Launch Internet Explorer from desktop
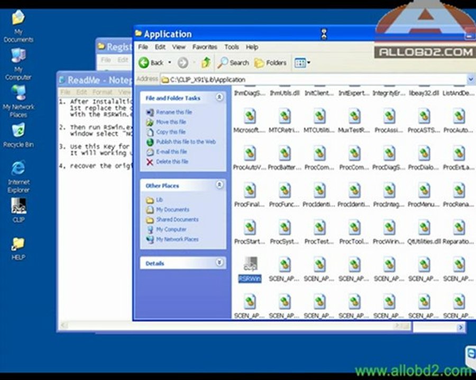 18,176
